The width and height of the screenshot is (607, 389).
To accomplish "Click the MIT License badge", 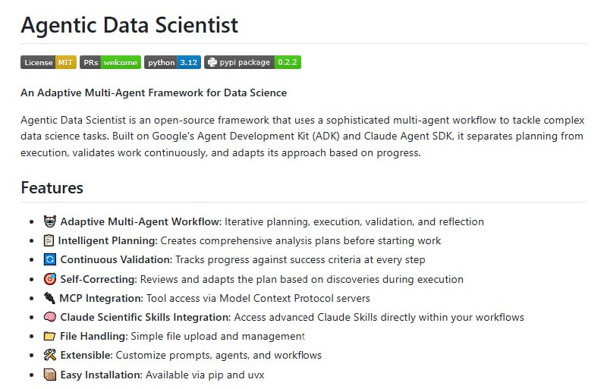I will 49,62.
